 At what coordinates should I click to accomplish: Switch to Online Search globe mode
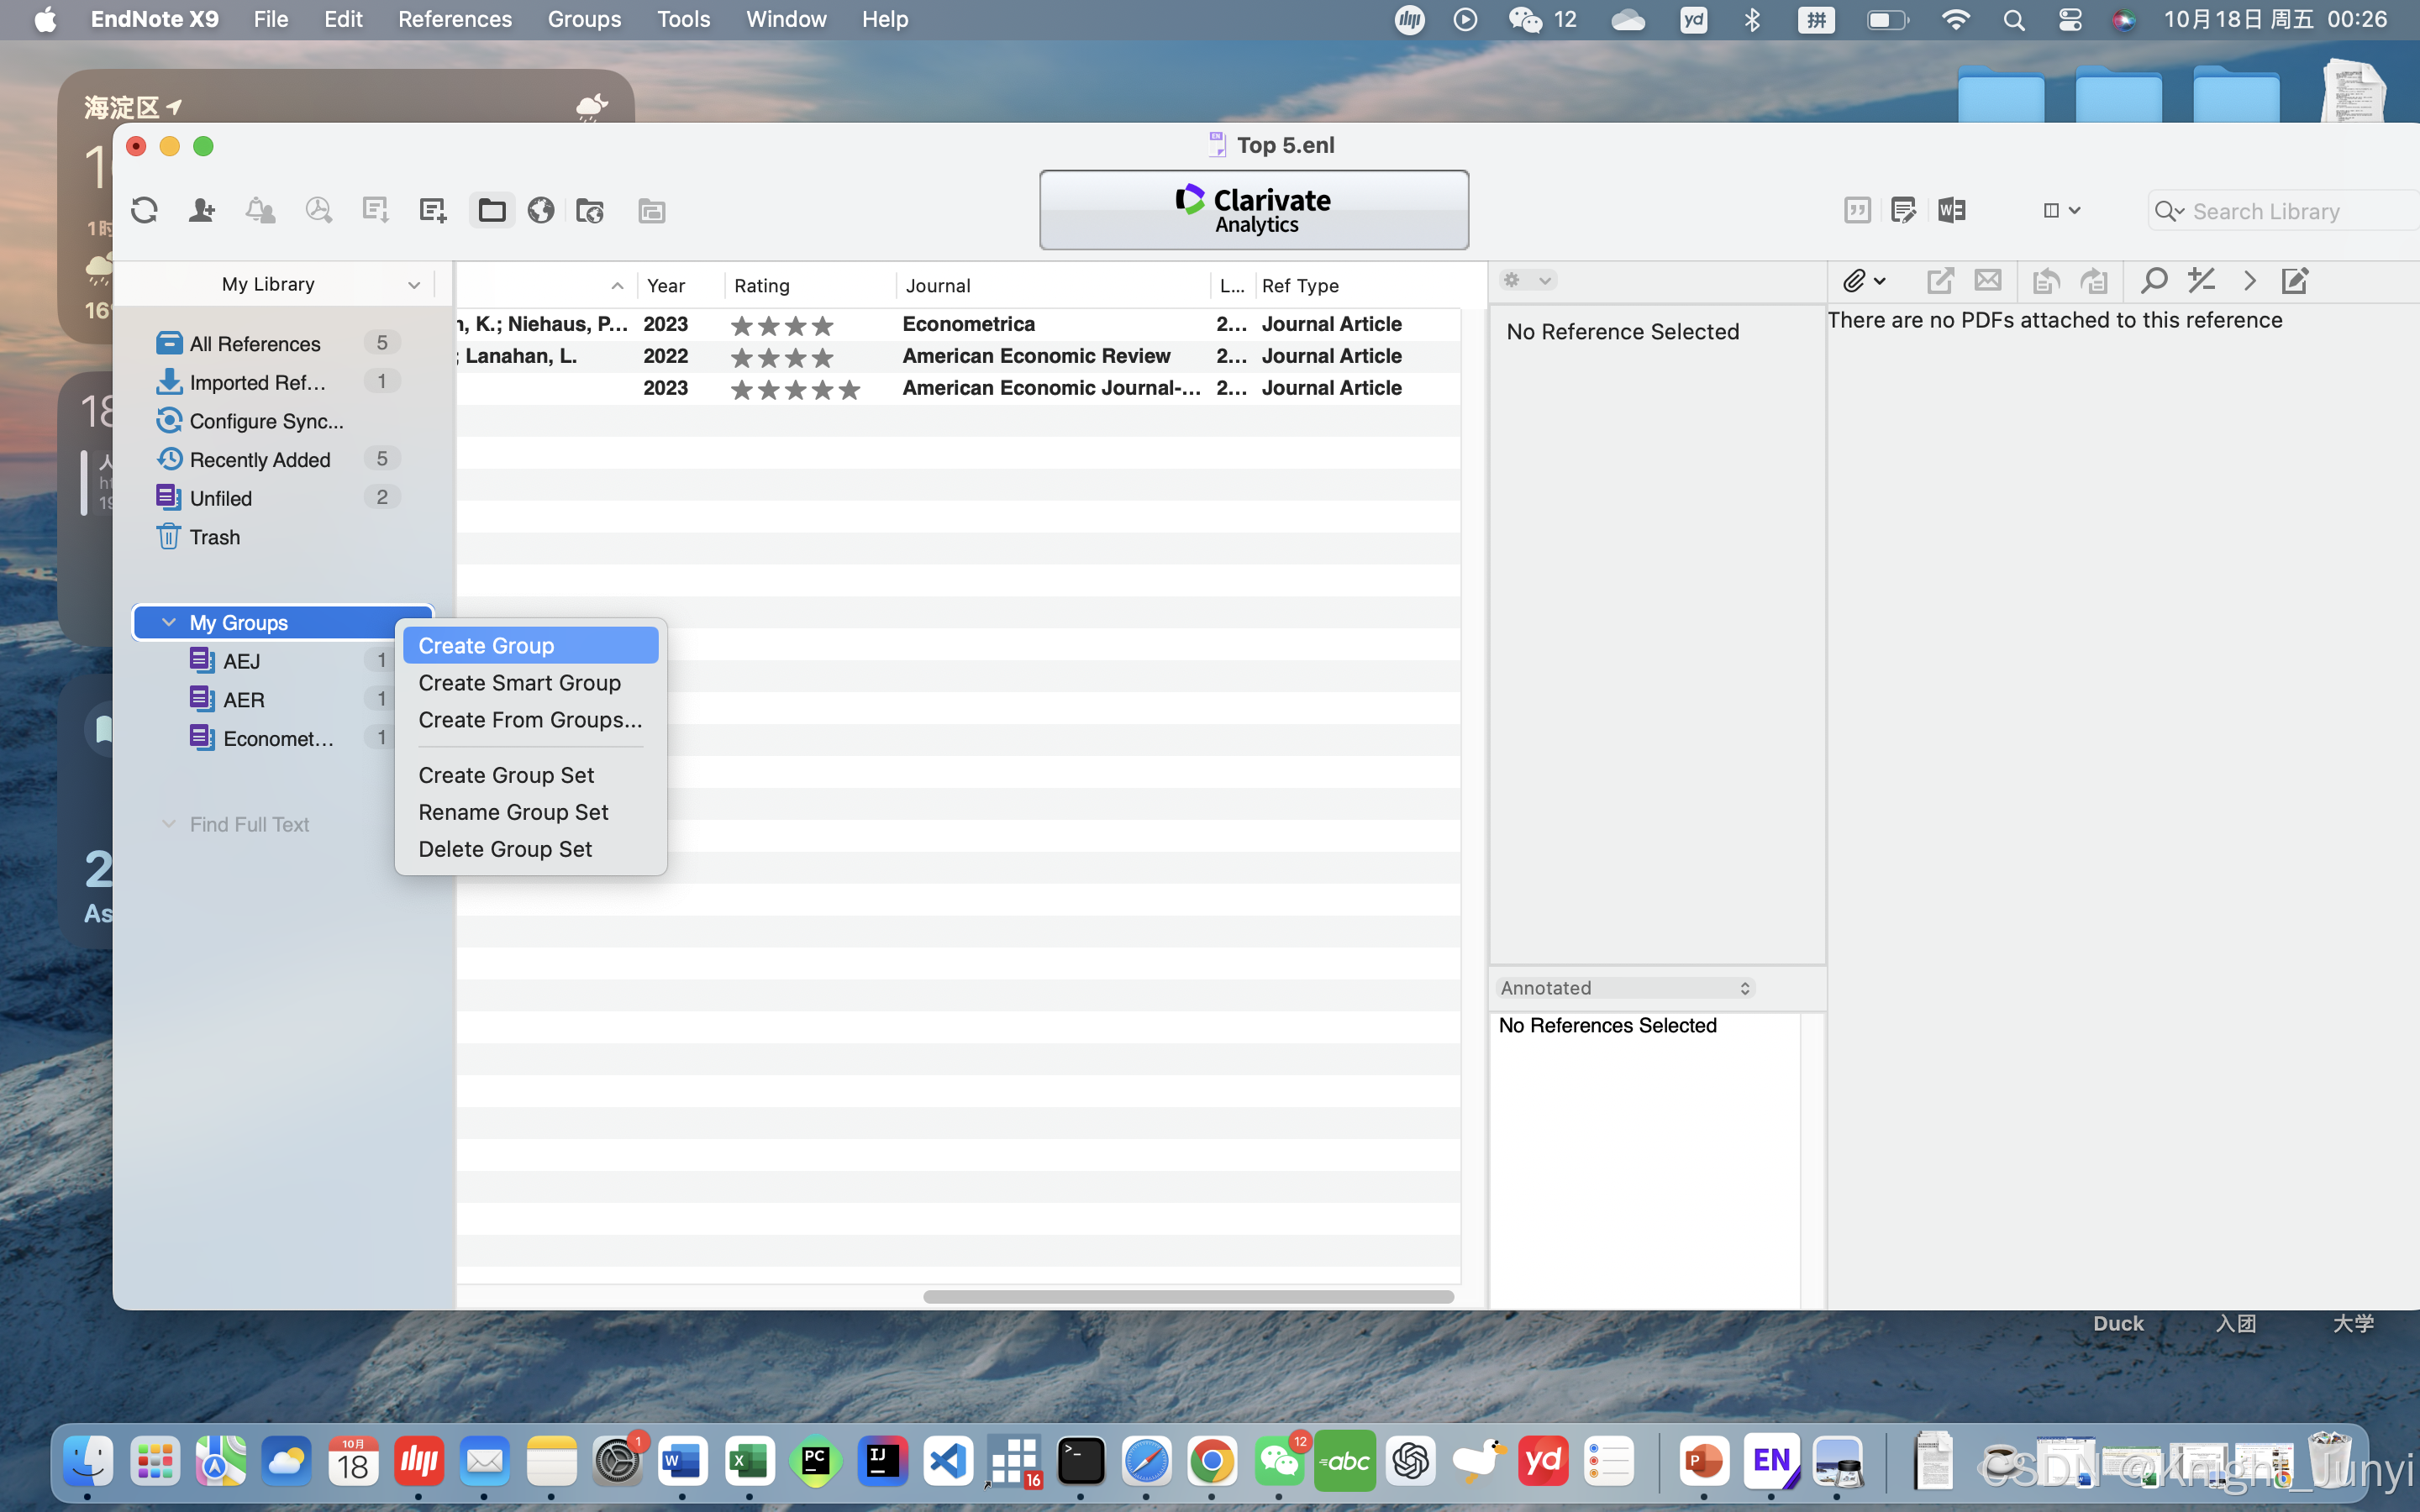coord(541,210)
